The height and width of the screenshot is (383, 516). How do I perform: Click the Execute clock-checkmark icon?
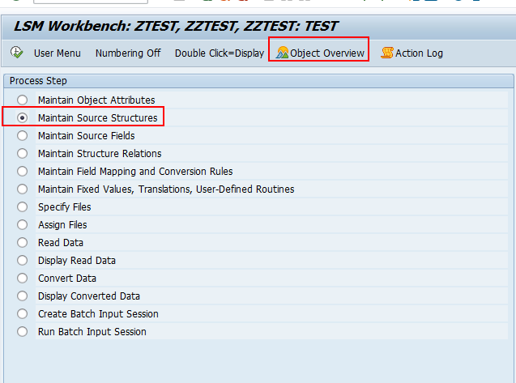[16, 53]
